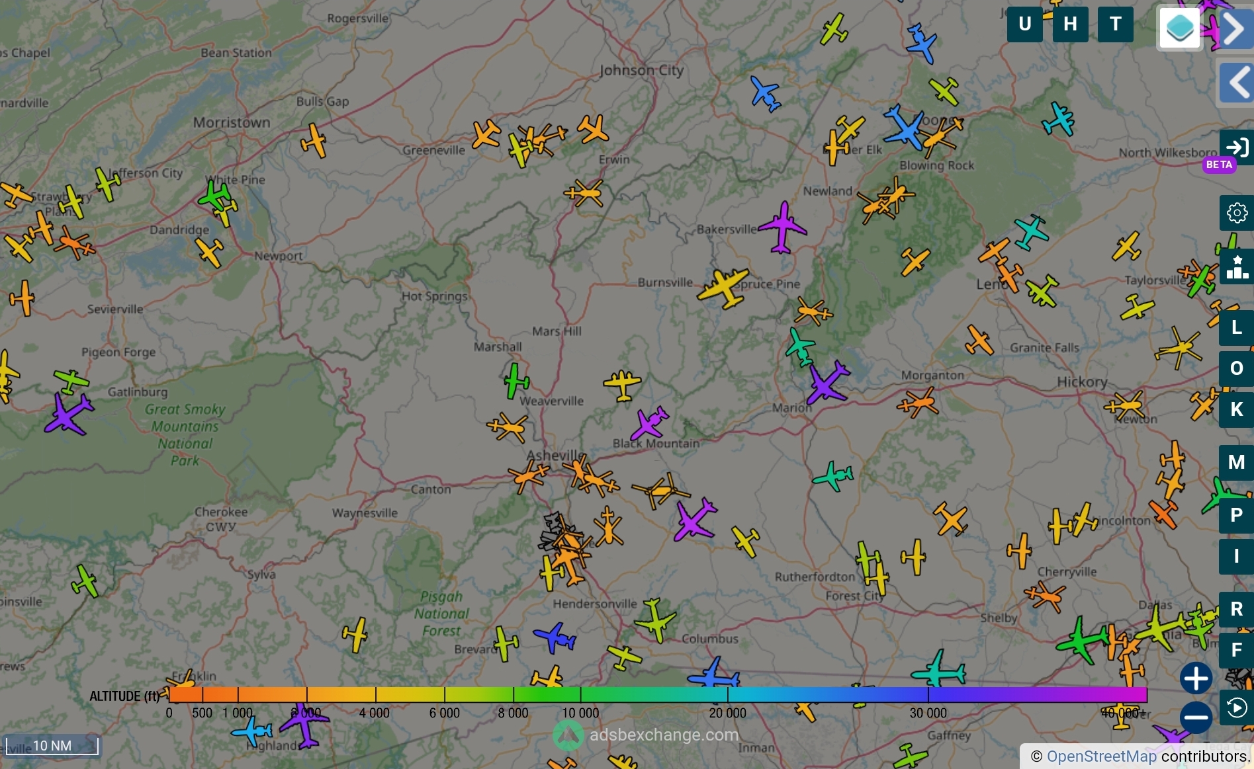This screenshot has width=1254, height=769.
Task: Select the yellow plane near Newport
Action: [210, 252]
